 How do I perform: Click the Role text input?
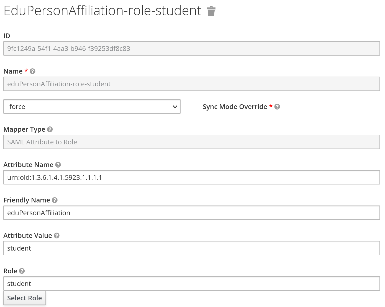coord(191,283)
